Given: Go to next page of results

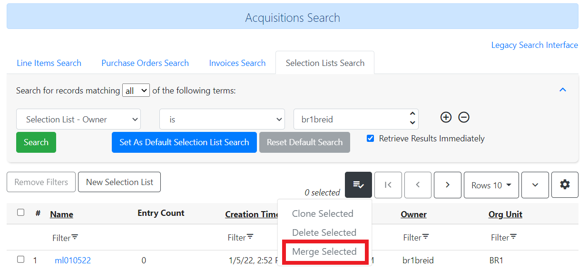Looking at the screenshot, I should [448, 185].
